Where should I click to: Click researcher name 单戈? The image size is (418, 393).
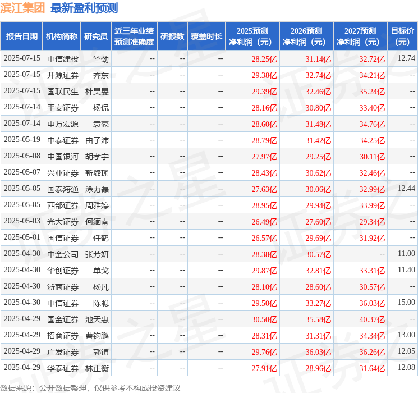[101, 271]
